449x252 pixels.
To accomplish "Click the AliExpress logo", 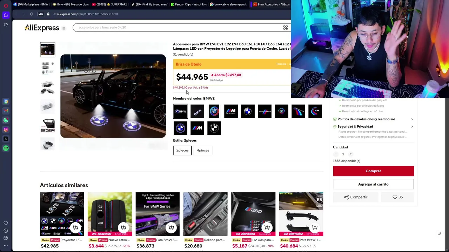I will [42, 28].
